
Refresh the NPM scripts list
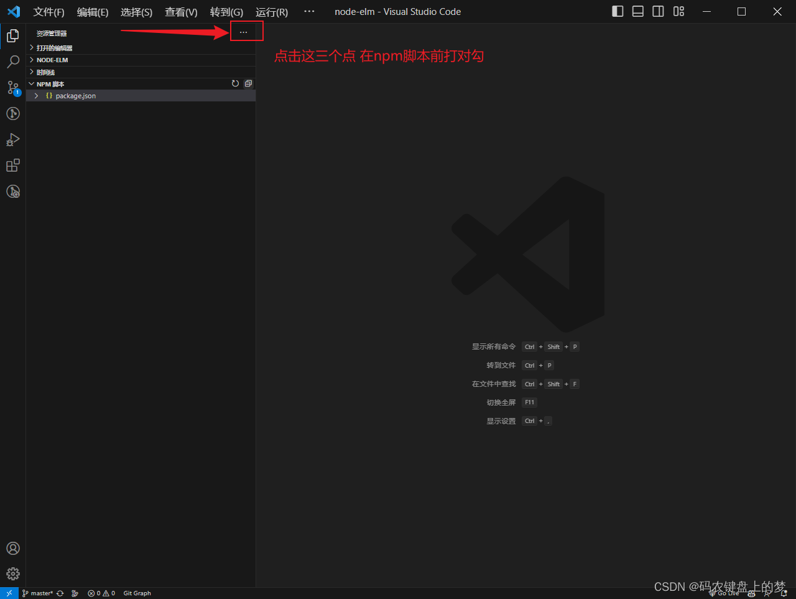point(235,83)
